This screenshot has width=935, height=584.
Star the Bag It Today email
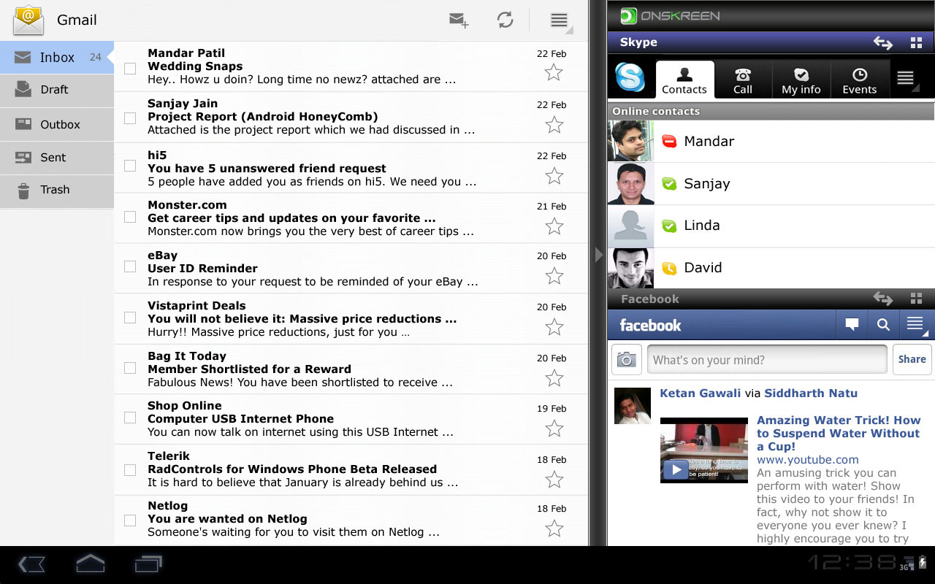(x=554, y=378)
